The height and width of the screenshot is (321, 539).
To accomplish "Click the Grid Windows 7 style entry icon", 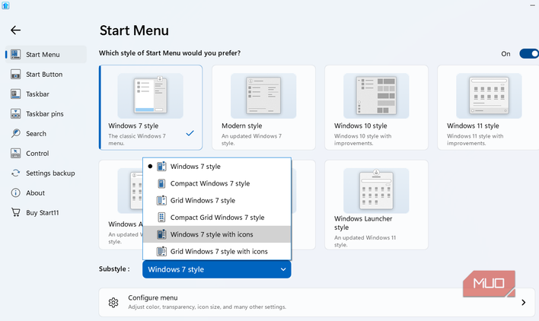I will (x=161, y=201).
